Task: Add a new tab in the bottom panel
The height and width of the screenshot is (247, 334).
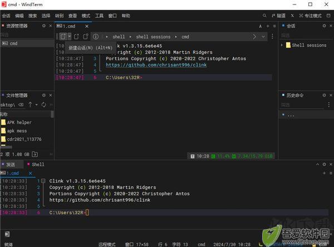Action: coord(324,173)
